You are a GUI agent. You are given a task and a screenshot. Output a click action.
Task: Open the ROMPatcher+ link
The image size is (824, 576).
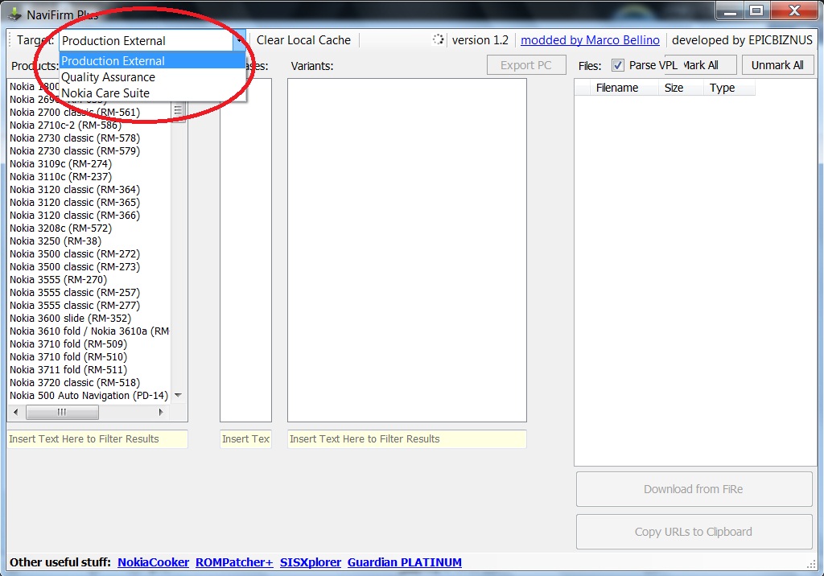(234, 562)
